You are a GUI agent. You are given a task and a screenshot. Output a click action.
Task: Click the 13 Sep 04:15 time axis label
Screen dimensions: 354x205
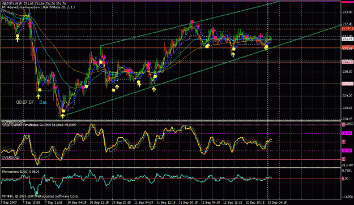coord(277,202)
